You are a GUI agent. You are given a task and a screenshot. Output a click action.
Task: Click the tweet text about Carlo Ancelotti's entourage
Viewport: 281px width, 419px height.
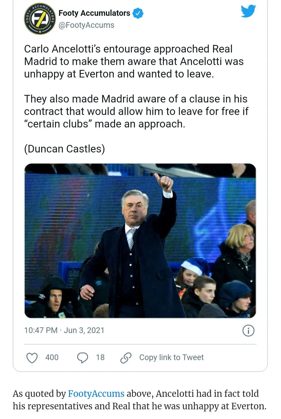(x=134, y=61)
